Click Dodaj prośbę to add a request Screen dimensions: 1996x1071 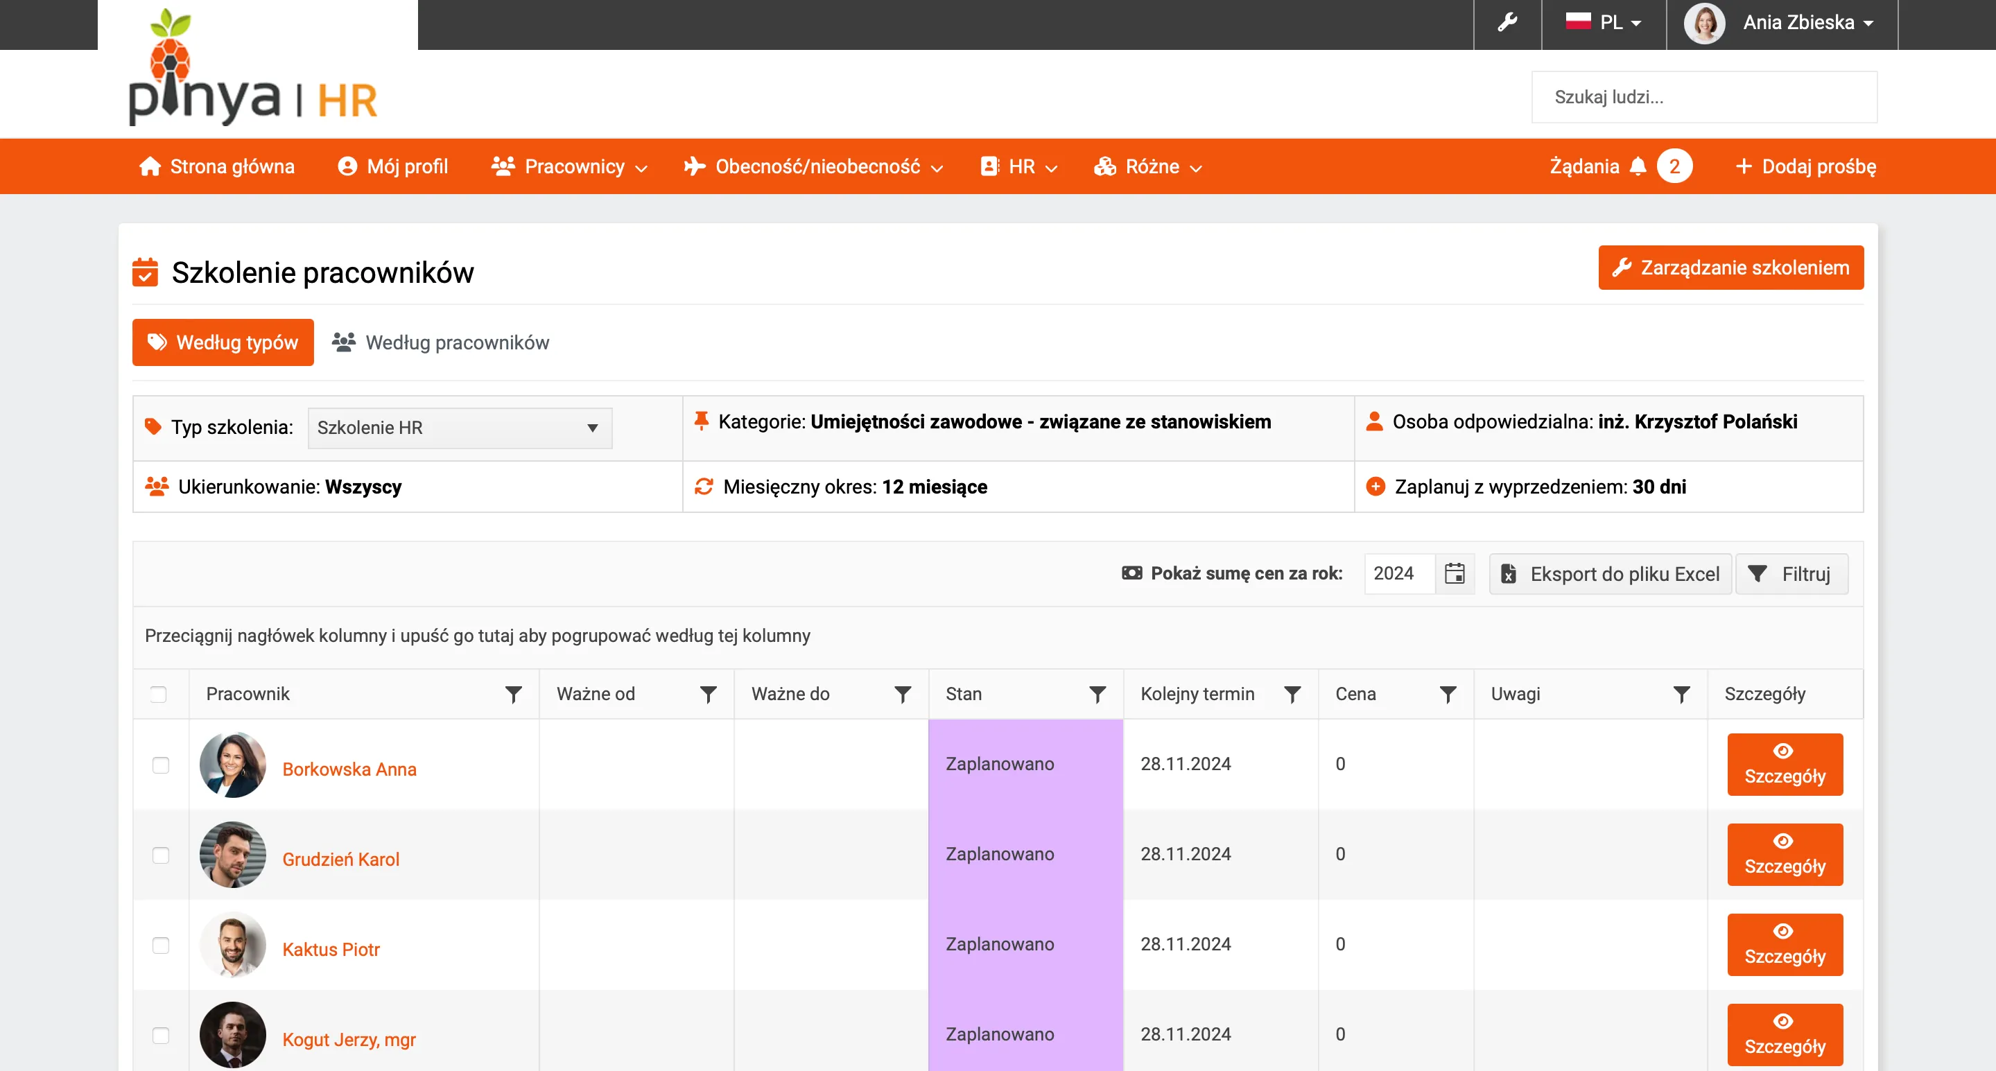tap(1805, 166)
